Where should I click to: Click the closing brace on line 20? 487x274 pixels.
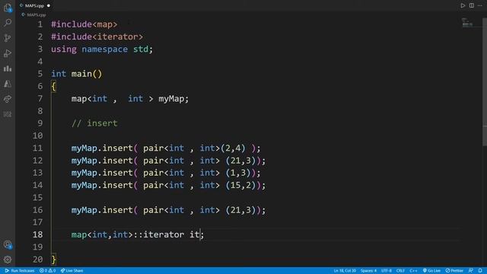tap(54, 260)
